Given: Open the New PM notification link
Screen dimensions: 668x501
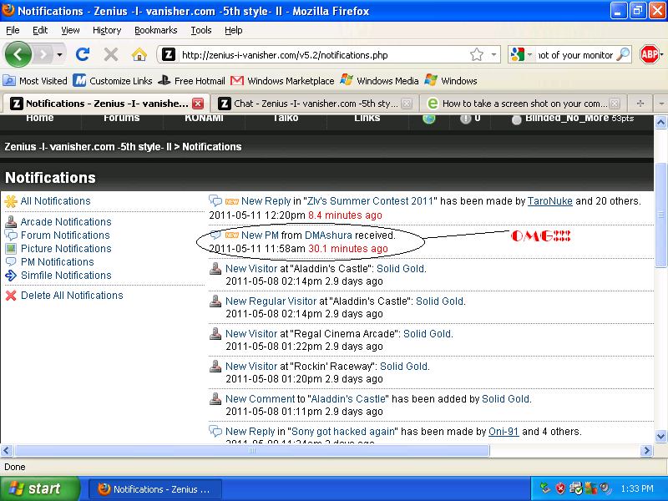Looking at the screenshot, I should coord(260,235).
